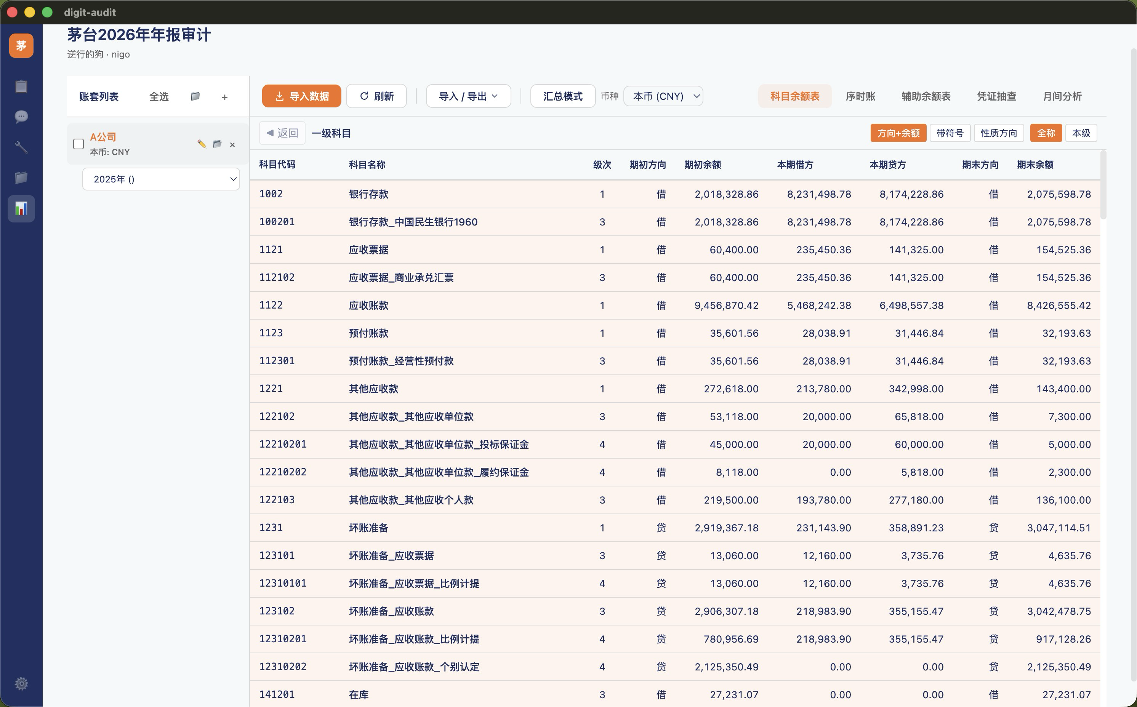
Task: Add new account set with plus icon
Action: click(224, 97)
